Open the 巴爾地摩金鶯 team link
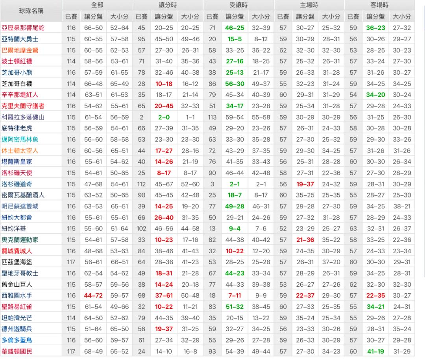This screenshot has width=425, height=361. point(20,50)
